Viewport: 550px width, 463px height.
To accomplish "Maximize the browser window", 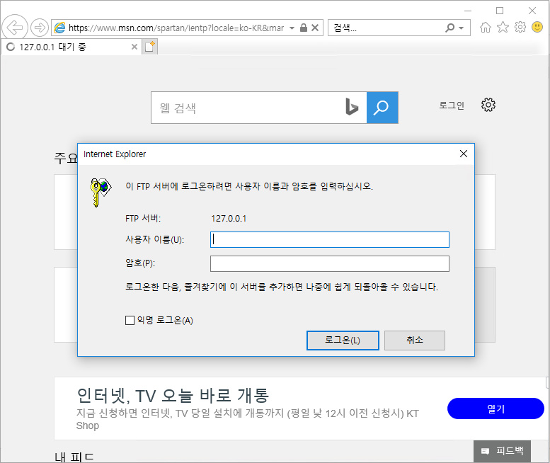I will [x=500, y=11].
